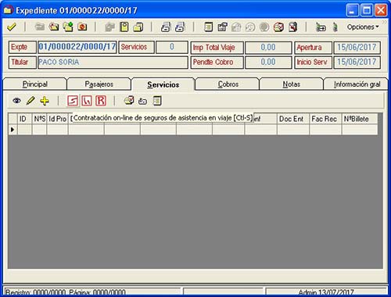Click the eye view service icon
Screen dimensions: 391x297
point(17,101)
